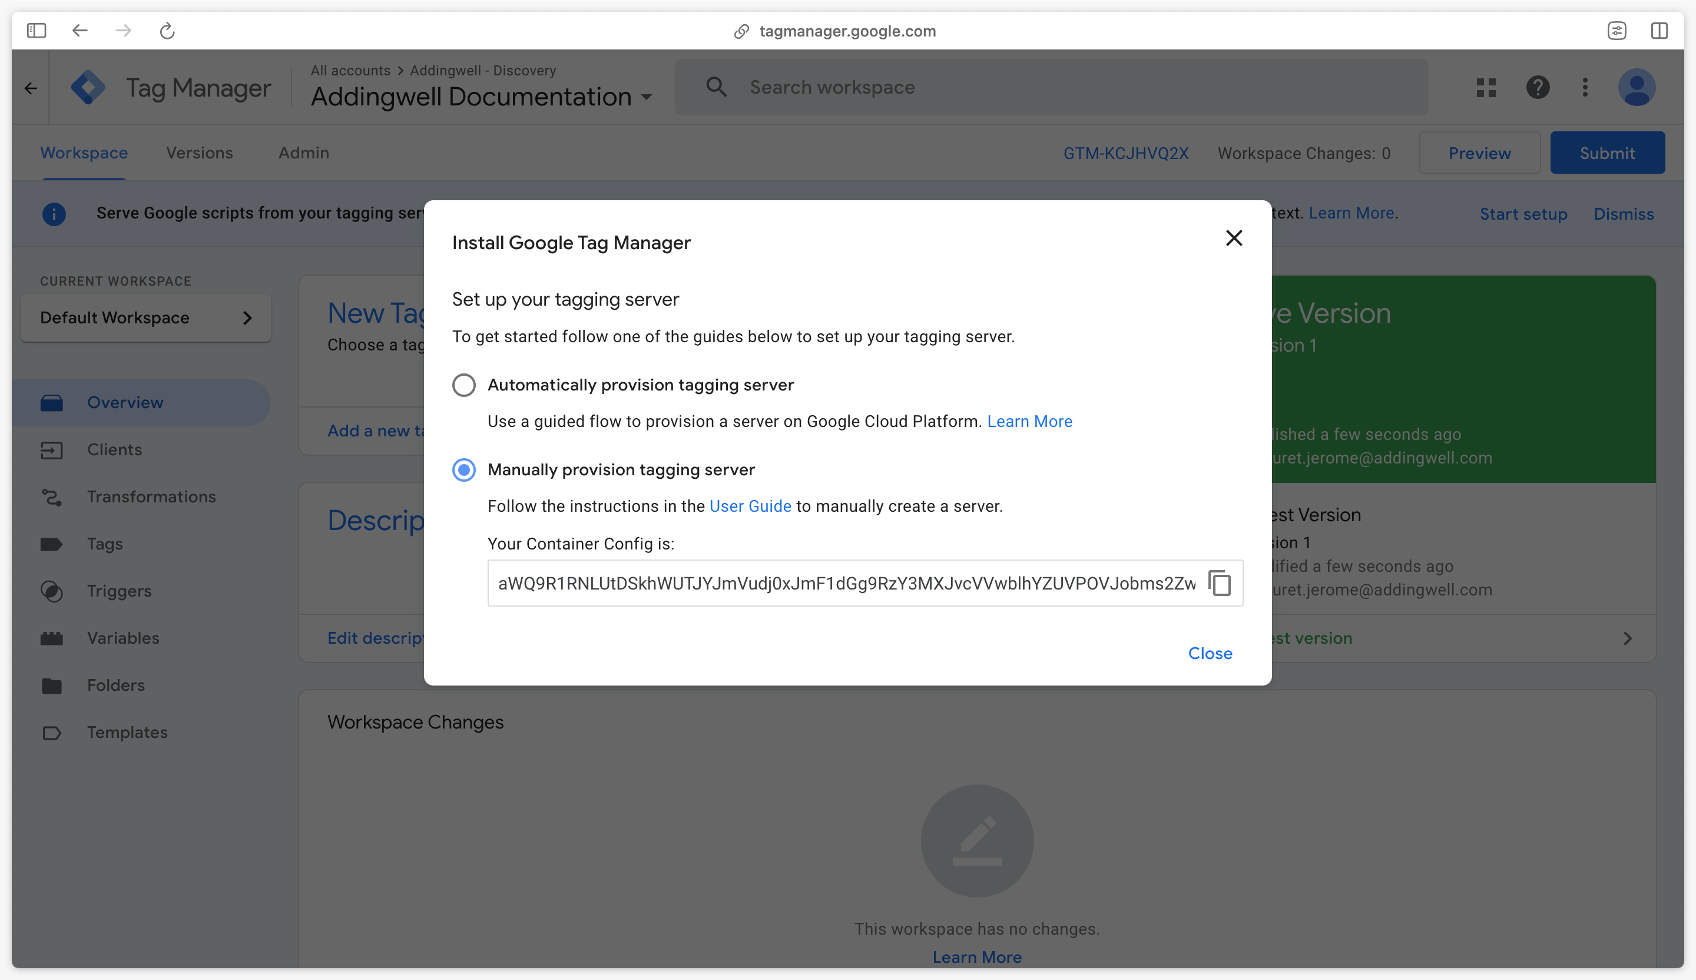Click Workspace Changes: 0 text
This screenshot has height=980, width=1696.
pos(1304,154)
